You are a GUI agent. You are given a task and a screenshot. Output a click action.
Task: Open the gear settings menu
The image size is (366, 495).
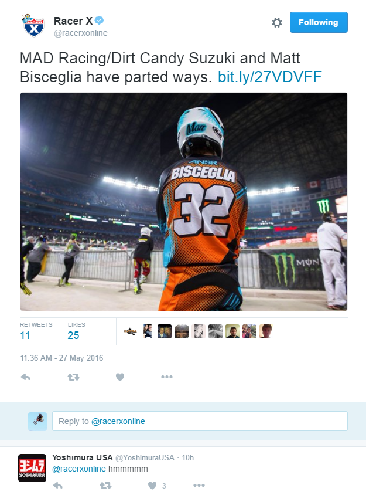point(277,22)
